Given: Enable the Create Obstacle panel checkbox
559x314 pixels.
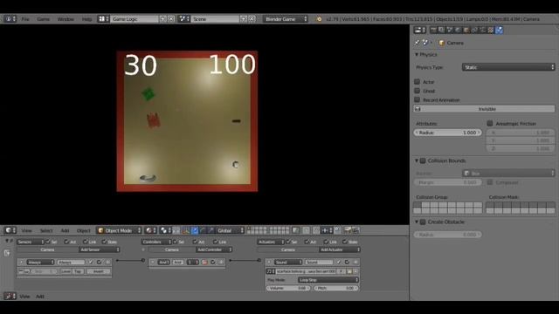Looking at the screenshot, I should click(423, 222).
